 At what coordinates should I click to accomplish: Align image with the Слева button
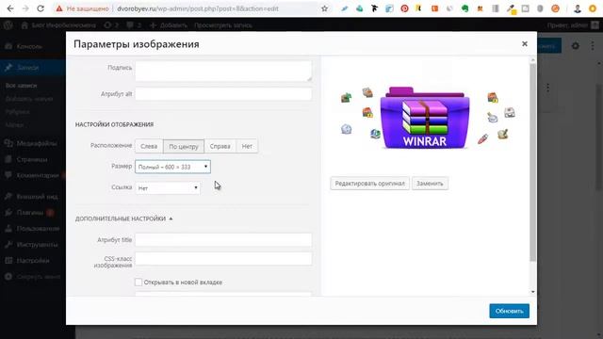[x=149, y=146]
